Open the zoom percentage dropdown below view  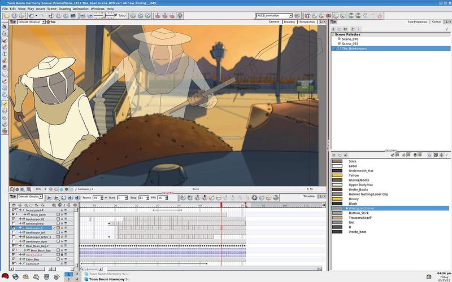pyautogui.click(x=45, y=189)
